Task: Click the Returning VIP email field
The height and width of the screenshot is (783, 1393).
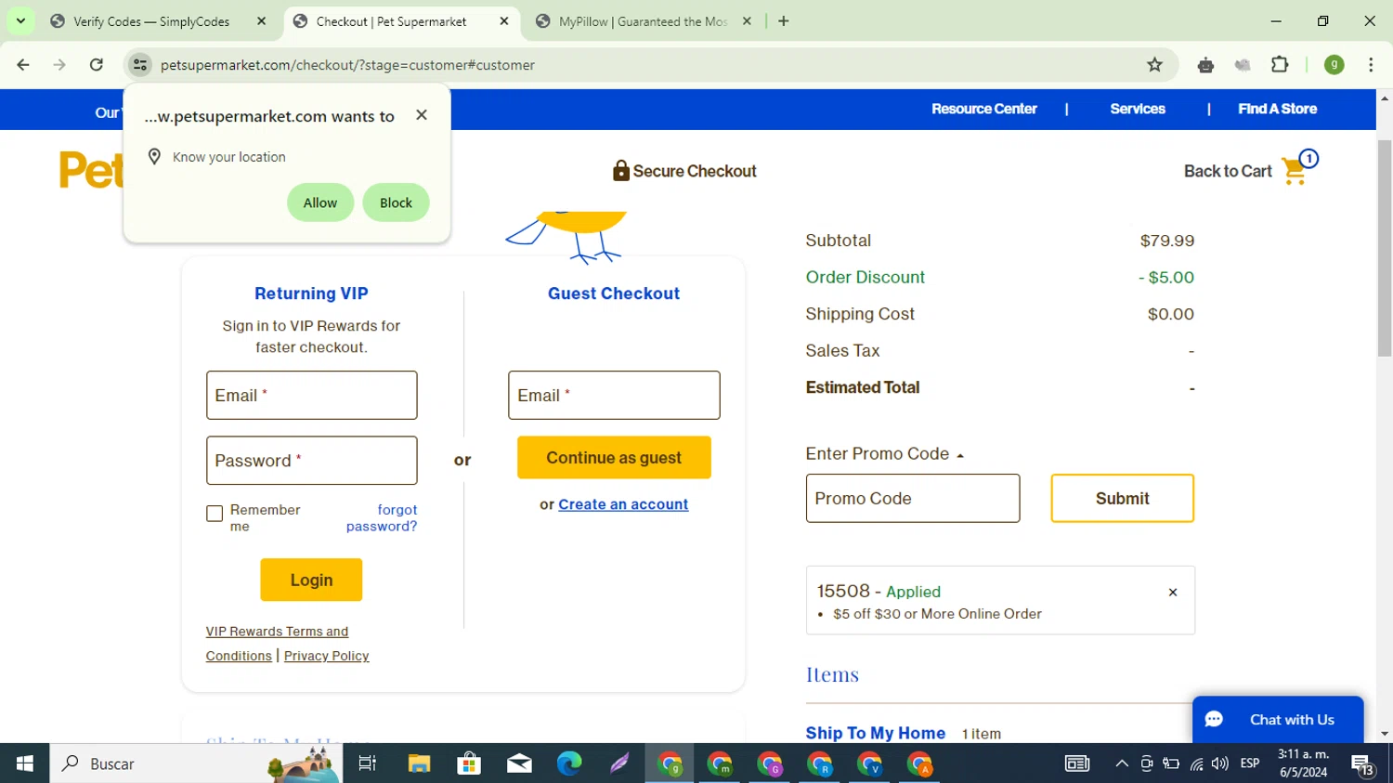Action: point(311,396)
